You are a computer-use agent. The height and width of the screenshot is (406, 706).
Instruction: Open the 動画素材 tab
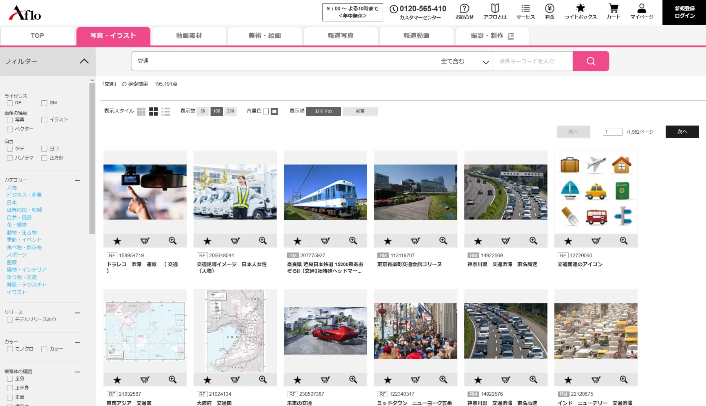[189, 36]
